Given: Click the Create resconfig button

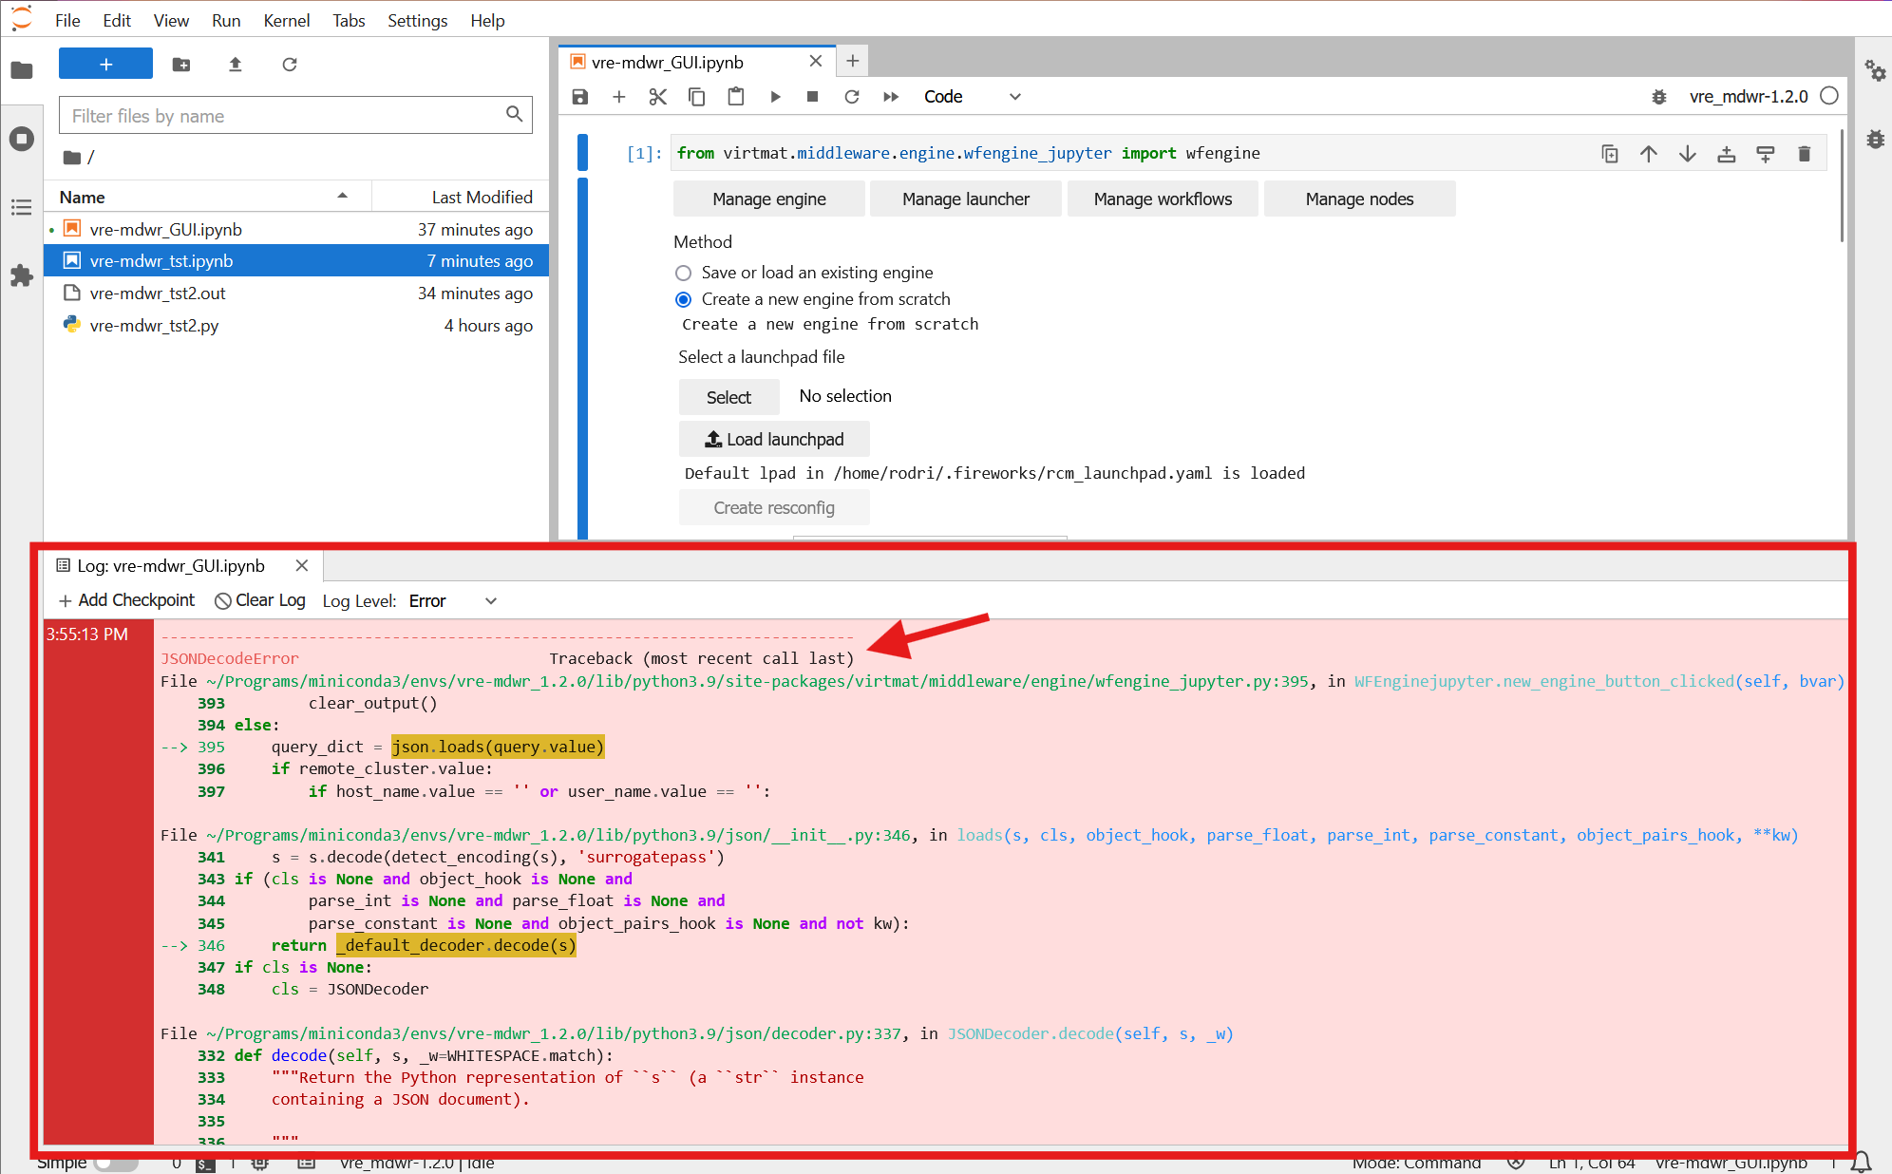Looking at the screenshot, I should click(x=774, y=507).
